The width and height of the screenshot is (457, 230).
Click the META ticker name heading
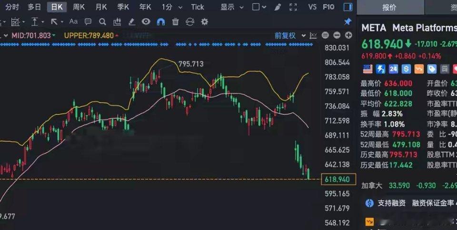374,28
